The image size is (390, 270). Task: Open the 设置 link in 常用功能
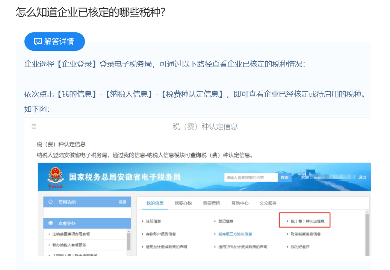pyautogui.click(x=122, y=202)
